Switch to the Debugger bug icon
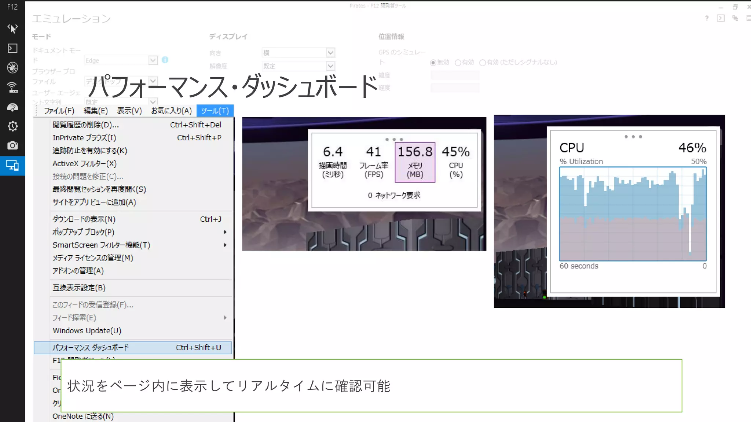The width and height of the screenshot is (751, 422). (12, 68)
